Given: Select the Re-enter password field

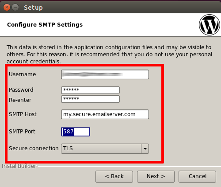Looking at the screenshot, I should (90, 99).
